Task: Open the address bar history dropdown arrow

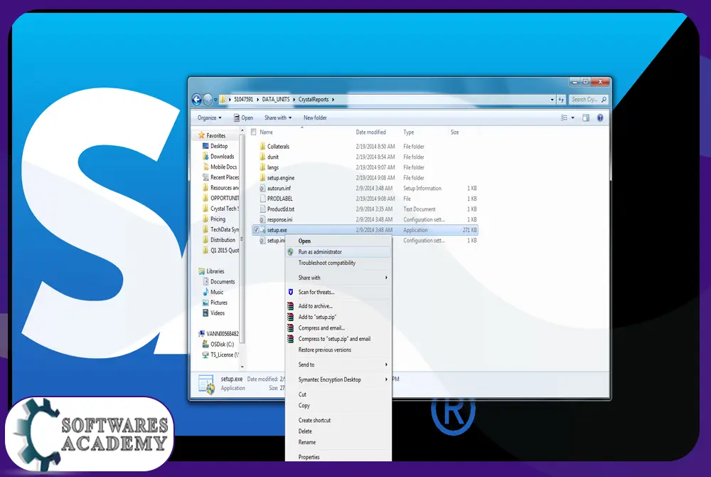Action: click(x=552, y=100)
